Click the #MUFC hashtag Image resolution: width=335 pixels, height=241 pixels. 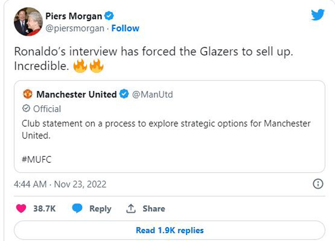click(36, 159)
